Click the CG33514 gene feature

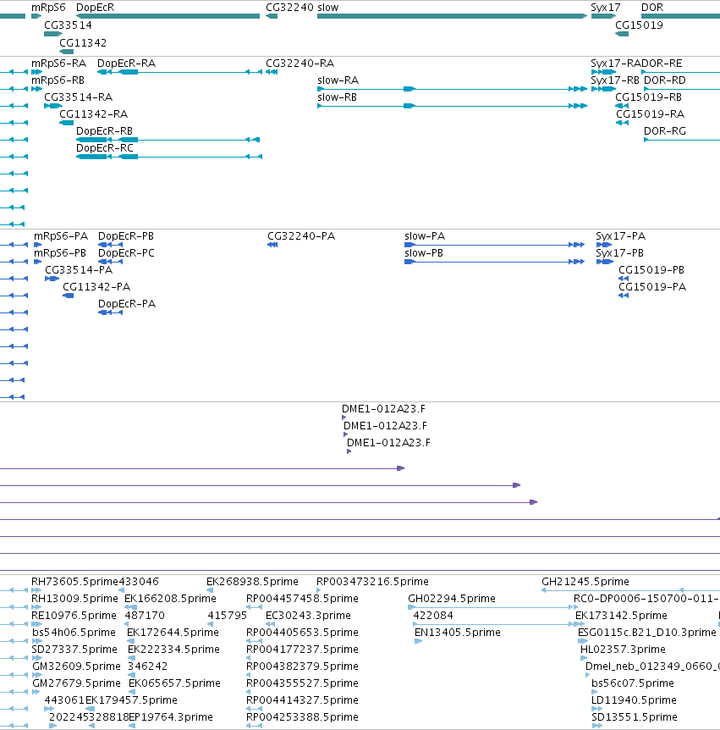pos(53,34)
